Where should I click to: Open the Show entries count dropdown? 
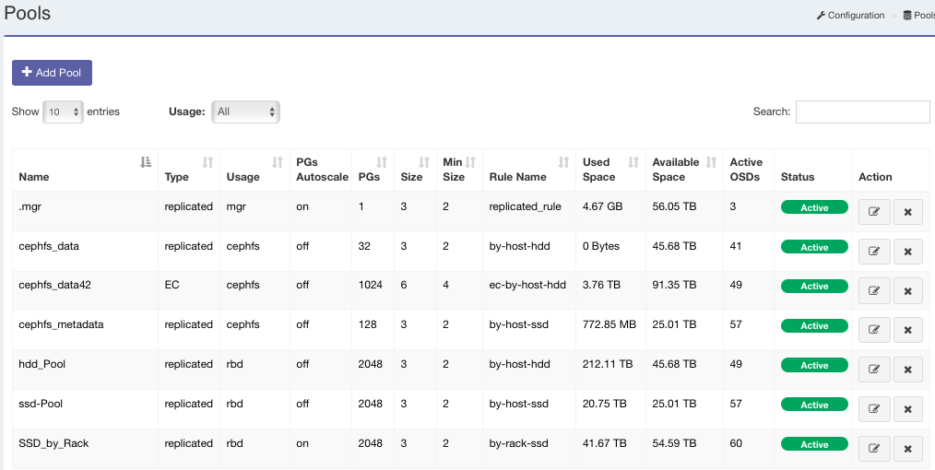pyautogui.click(x=63, y=112)
